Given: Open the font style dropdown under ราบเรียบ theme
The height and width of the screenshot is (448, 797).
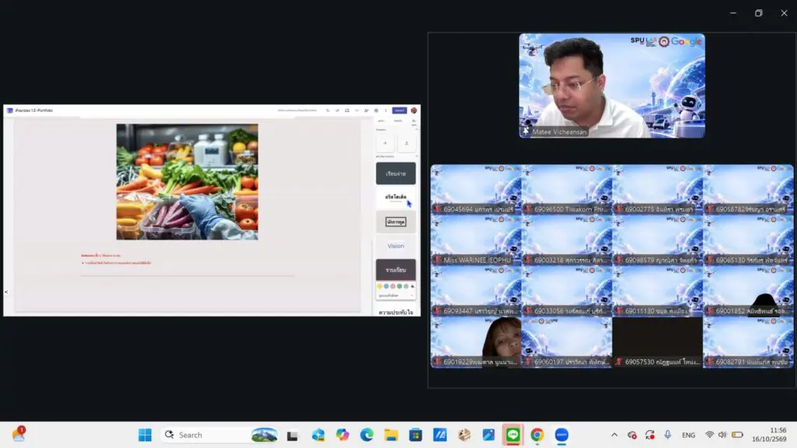Looking at the screenshot, I should click(395, 295).
